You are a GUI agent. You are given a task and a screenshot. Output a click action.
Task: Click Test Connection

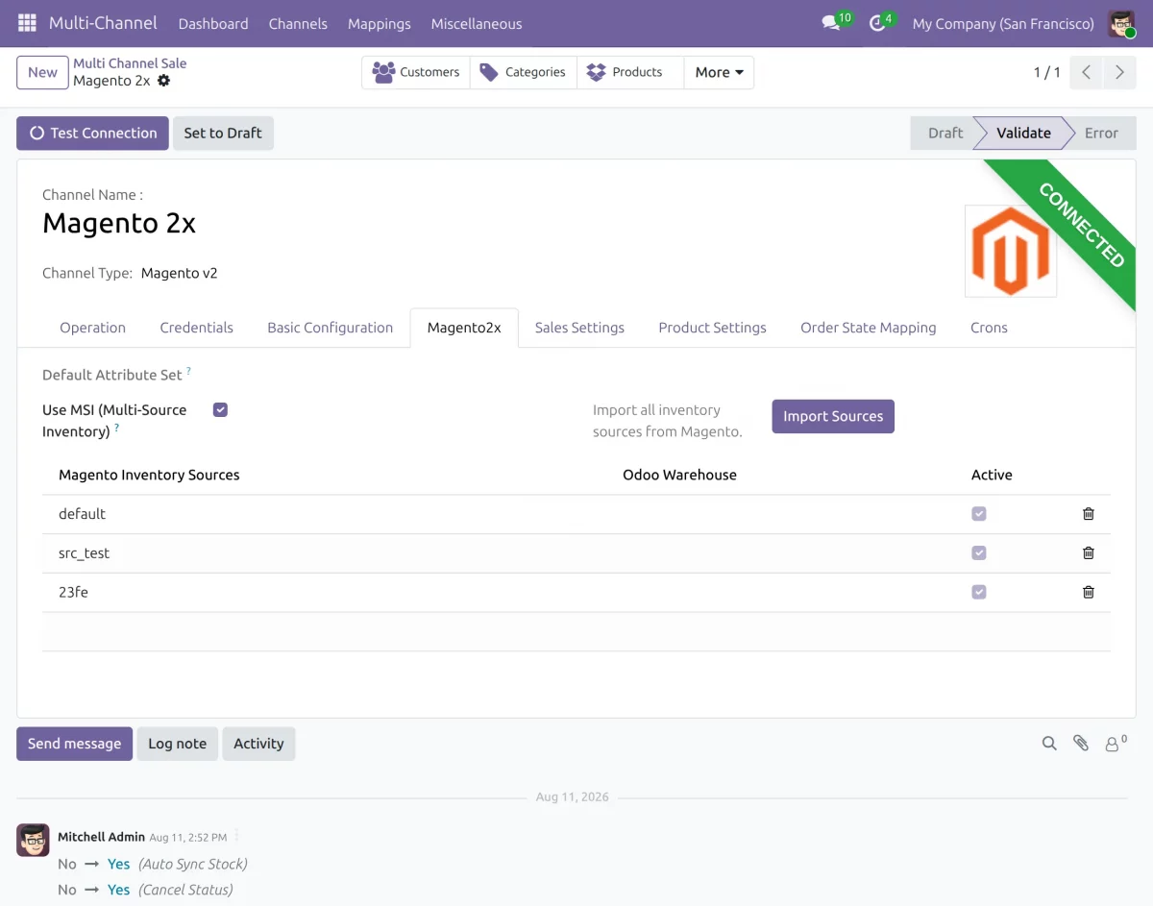pos(92,134)
